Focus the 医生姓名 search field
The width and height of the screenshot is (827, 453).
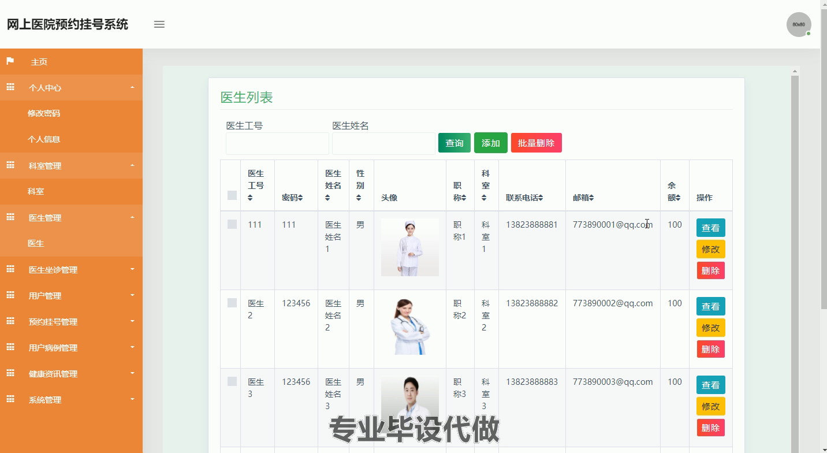coord(383,143)
